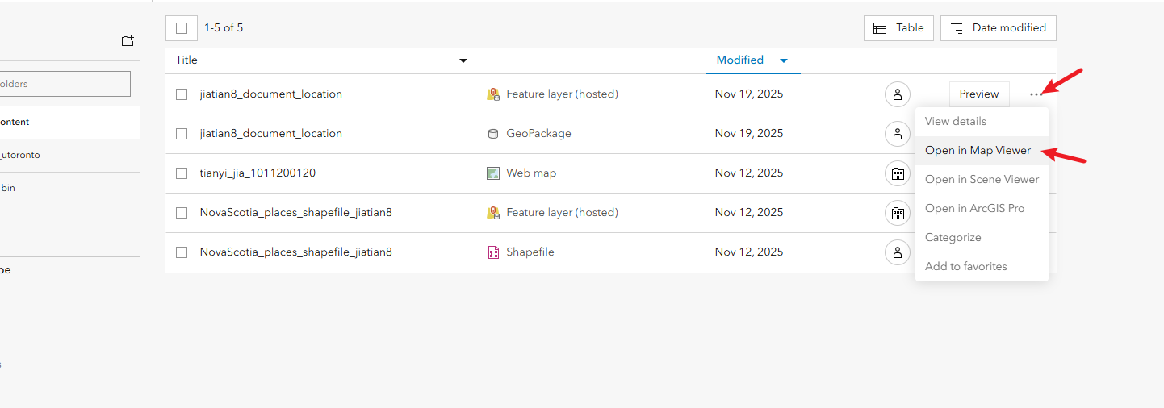Click sharing icon for the Shapefile row
Screen dimensions: 1164x408
coord(897,252)
